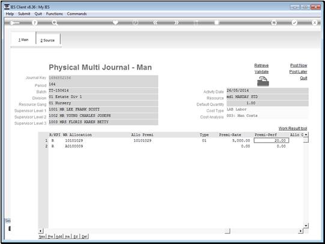This screenshot has width=325, height=244.
Task: Click the Add button below the grid
Action: (x=59, y=237)
